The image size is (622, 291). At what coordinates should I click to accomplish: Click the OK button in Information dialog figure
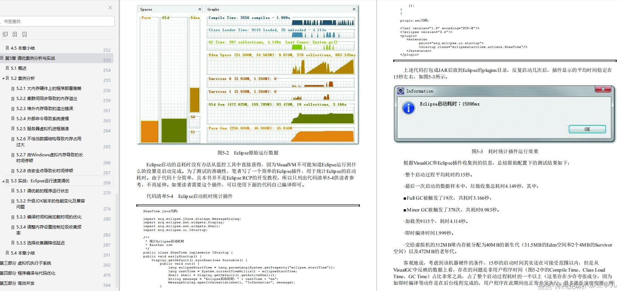click(x=587, y=129)
